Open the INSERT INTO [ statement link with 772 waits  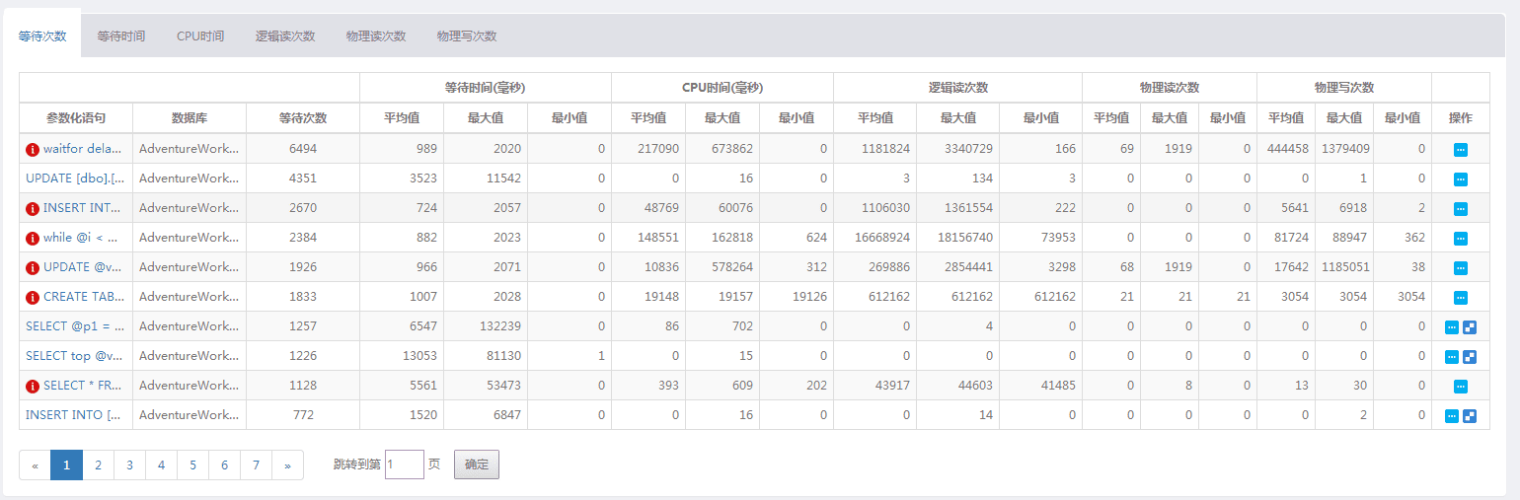[74, 415]
